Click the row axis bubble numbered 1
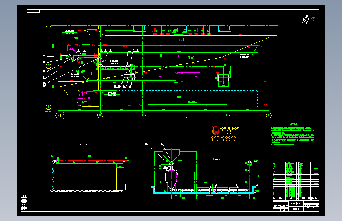342x221 pixels. point(49,107)
